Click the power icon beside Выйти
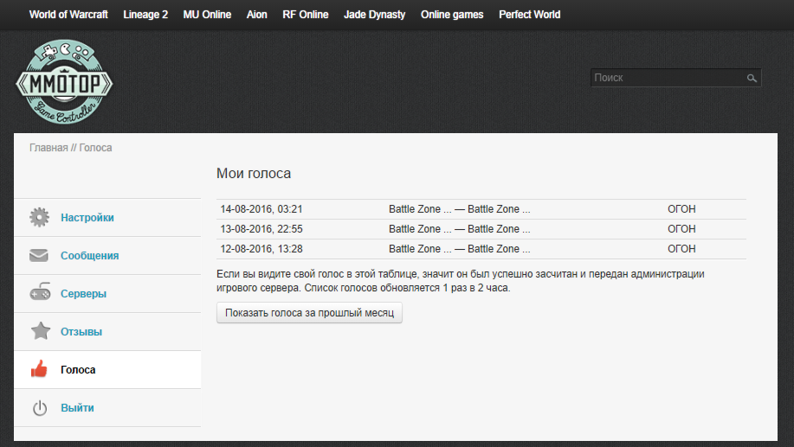The width and height of the screenshot is (794, 447). [x=39, y=408]
